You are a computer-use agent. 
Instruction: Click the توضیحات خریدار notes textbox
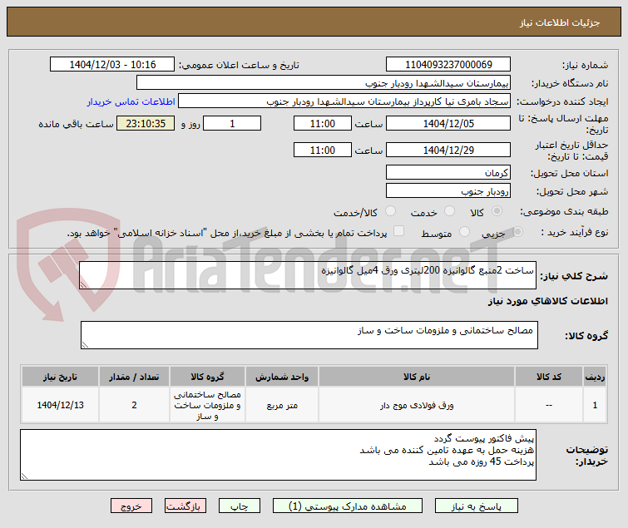[278, 455]
